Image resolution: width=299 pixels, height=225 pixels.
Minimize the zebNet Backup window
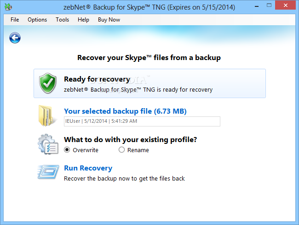point(257,6)
